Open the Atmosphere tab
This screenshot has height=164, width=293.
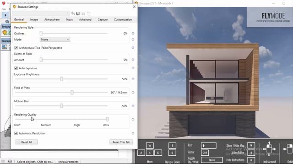[x=52, y=20]
